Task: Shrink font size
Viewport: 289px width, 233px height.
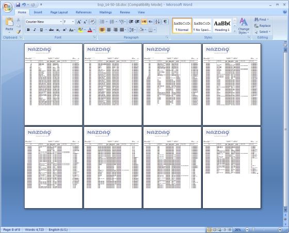Action: point(85,22)
